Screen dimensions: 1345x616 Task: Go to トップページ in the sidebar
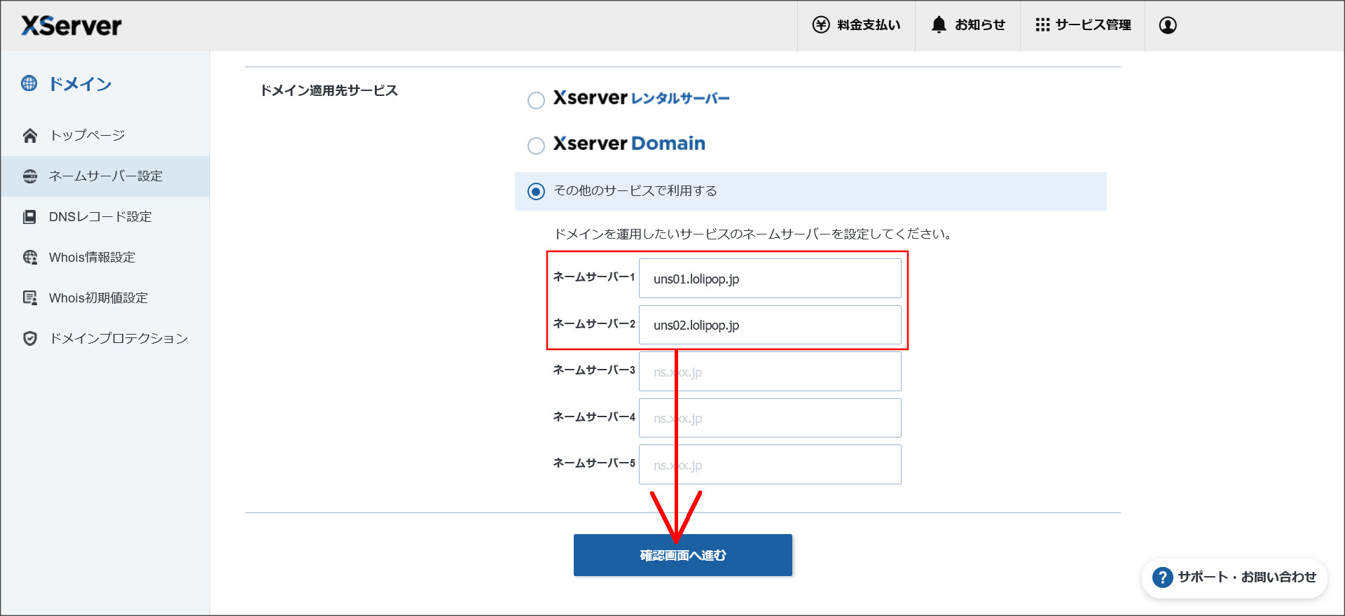105,135
